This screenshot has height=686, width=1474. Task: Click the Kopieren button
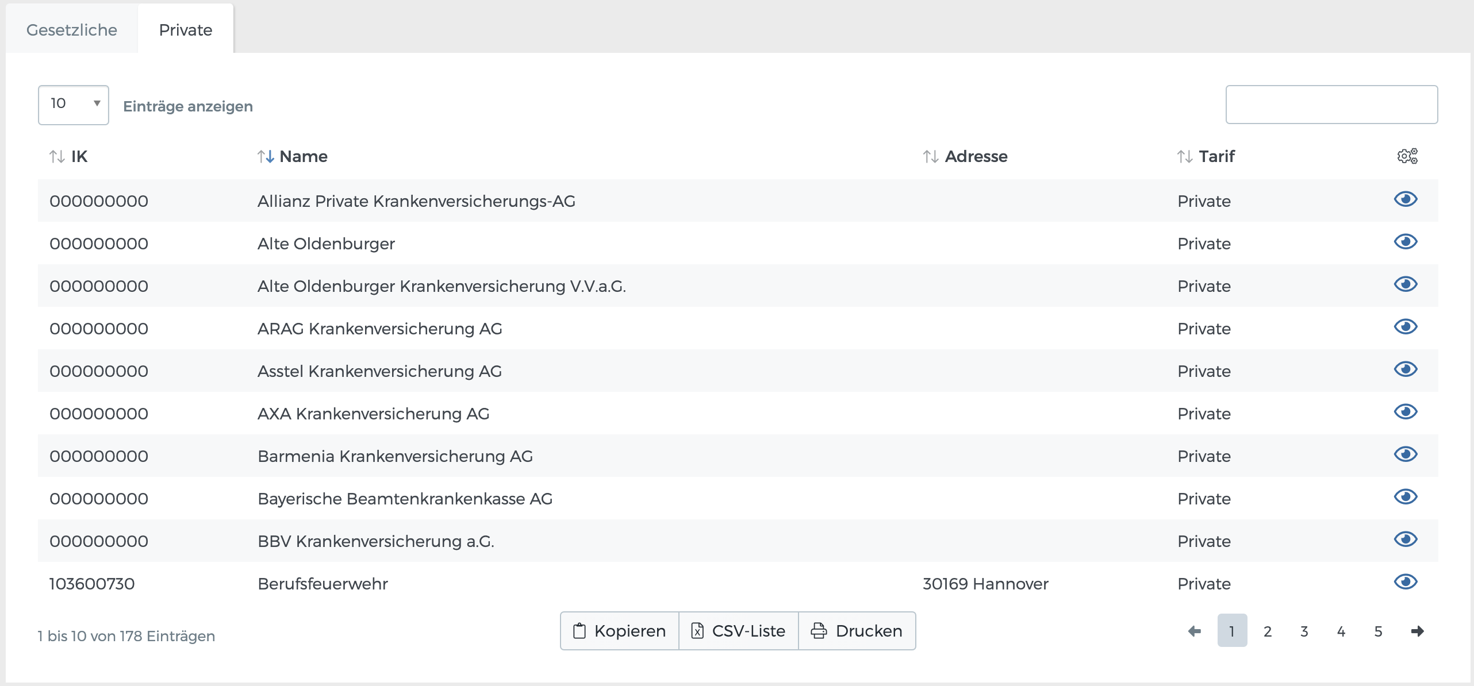[x=619, y=630]
